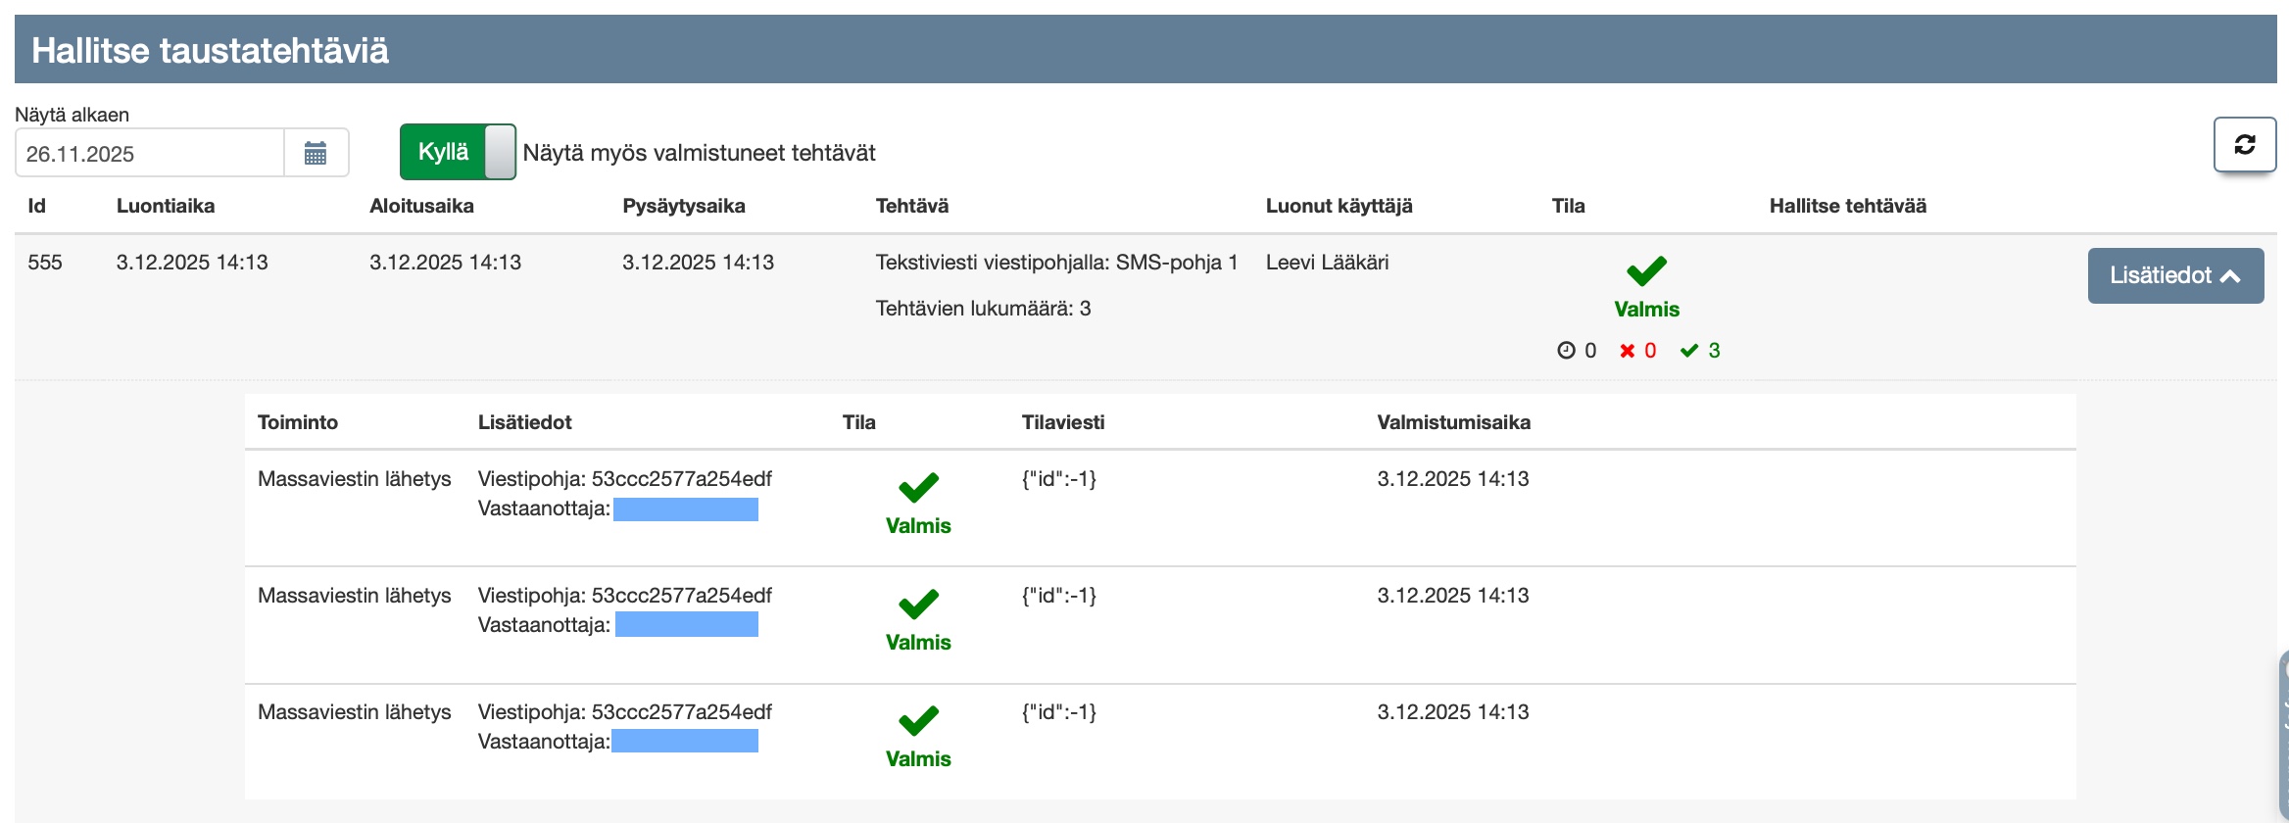Click the Valmistumisaika subtable column header
Image resolution: width=2289 pixels, height=823 pixels.
1453,422
